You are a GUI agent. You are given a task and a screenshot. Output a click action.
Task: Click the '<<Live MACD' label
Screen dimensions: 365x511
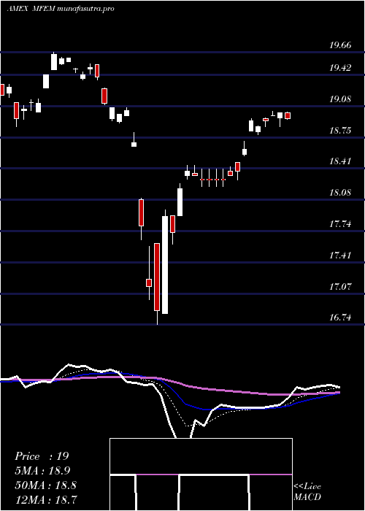tap(307, 492)
